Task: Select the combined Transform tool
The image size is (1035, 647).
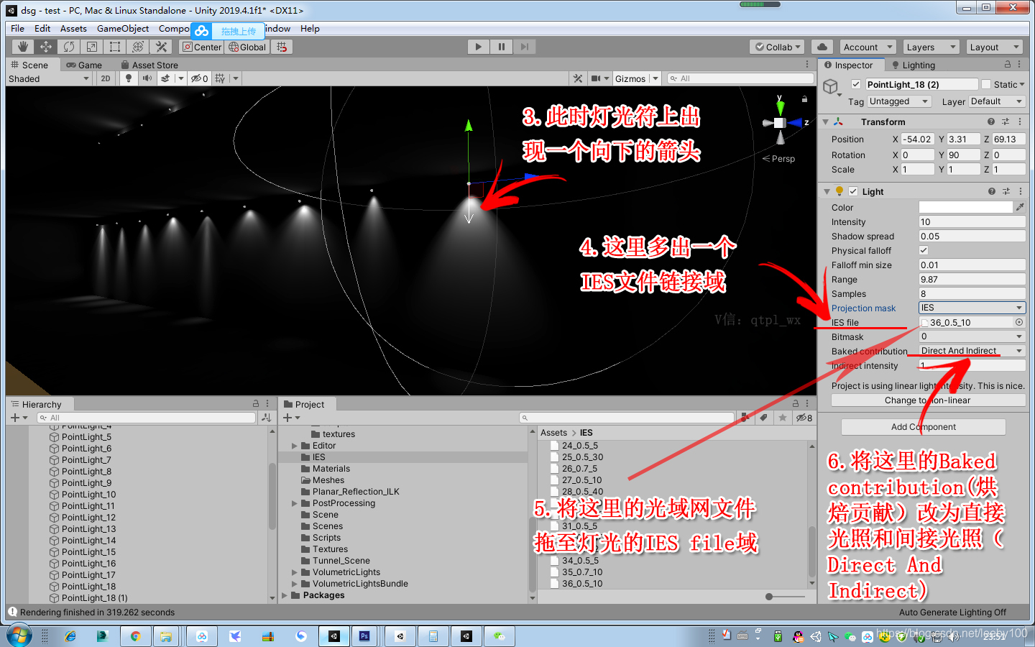Action: 138,47
